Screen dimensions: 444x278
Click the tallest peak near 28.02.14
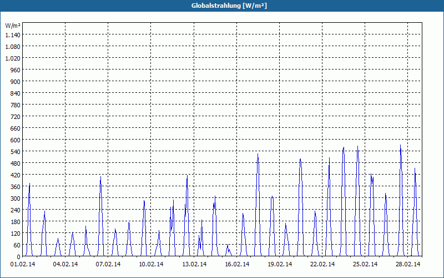(x=400, y=146)
